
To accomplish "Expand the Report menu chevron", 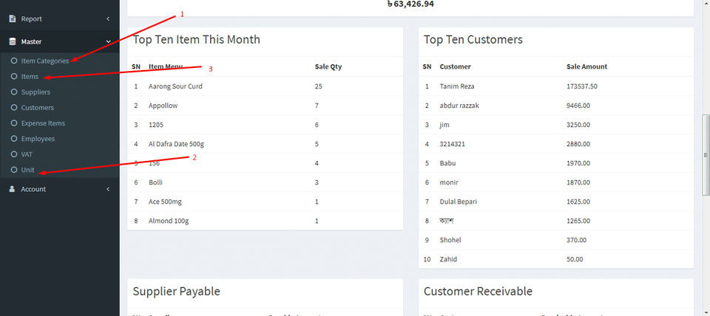I will pyautogui.click(x=108, y=18).
